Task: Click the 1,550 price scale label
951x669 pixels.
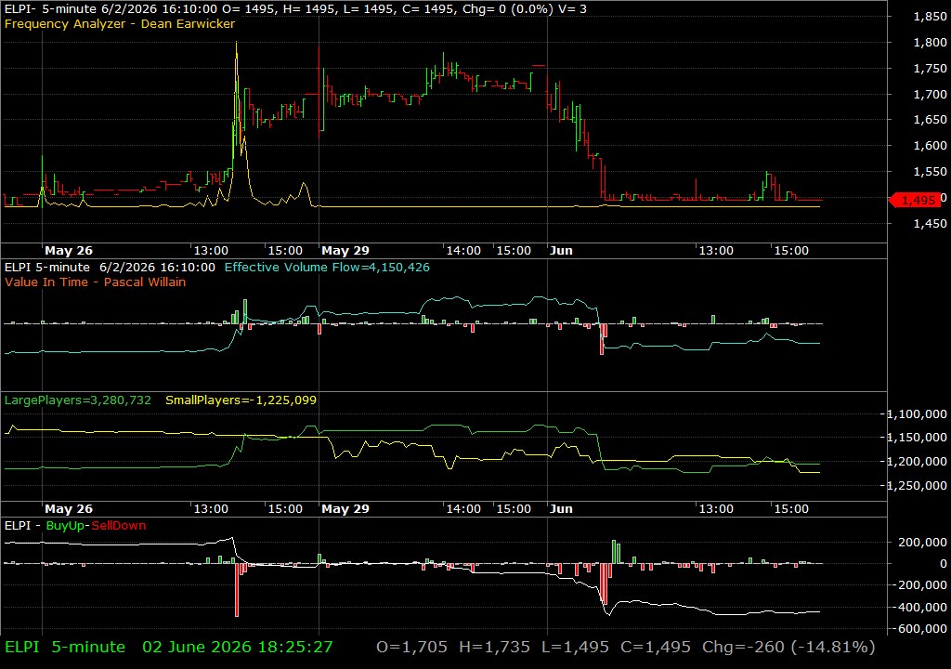Action: 930,172
